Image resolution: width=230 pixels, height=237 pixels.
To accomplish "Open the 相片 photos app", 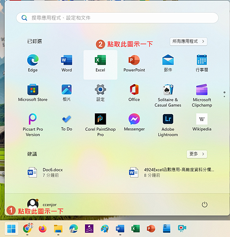I will click(x=66, y=93).
